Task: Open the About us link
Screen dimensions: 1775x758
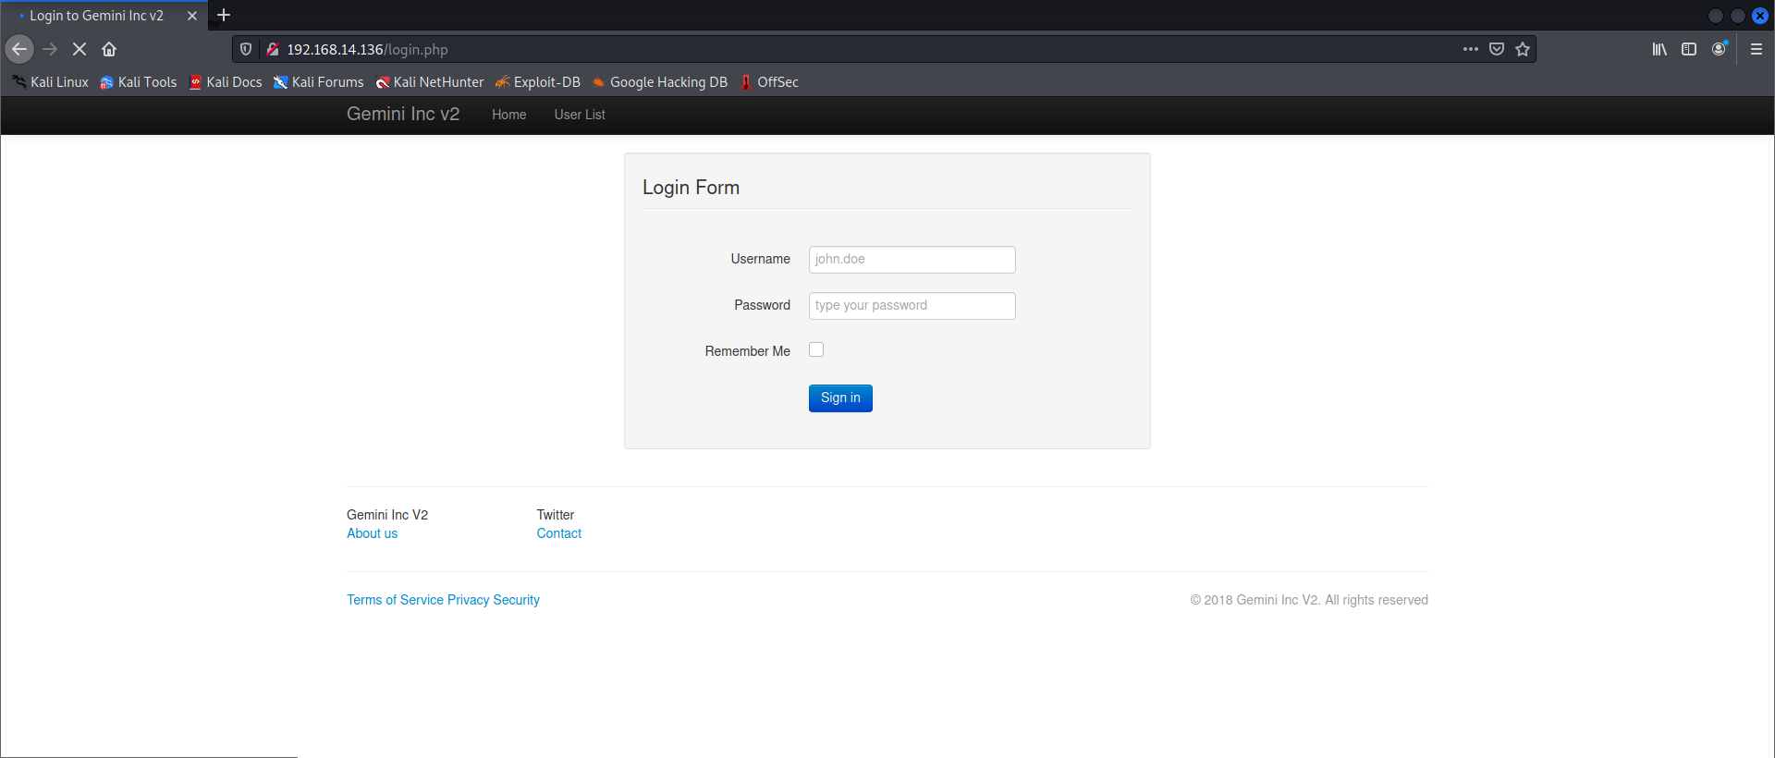Action: pyautogui.click(x=372, y=533)
